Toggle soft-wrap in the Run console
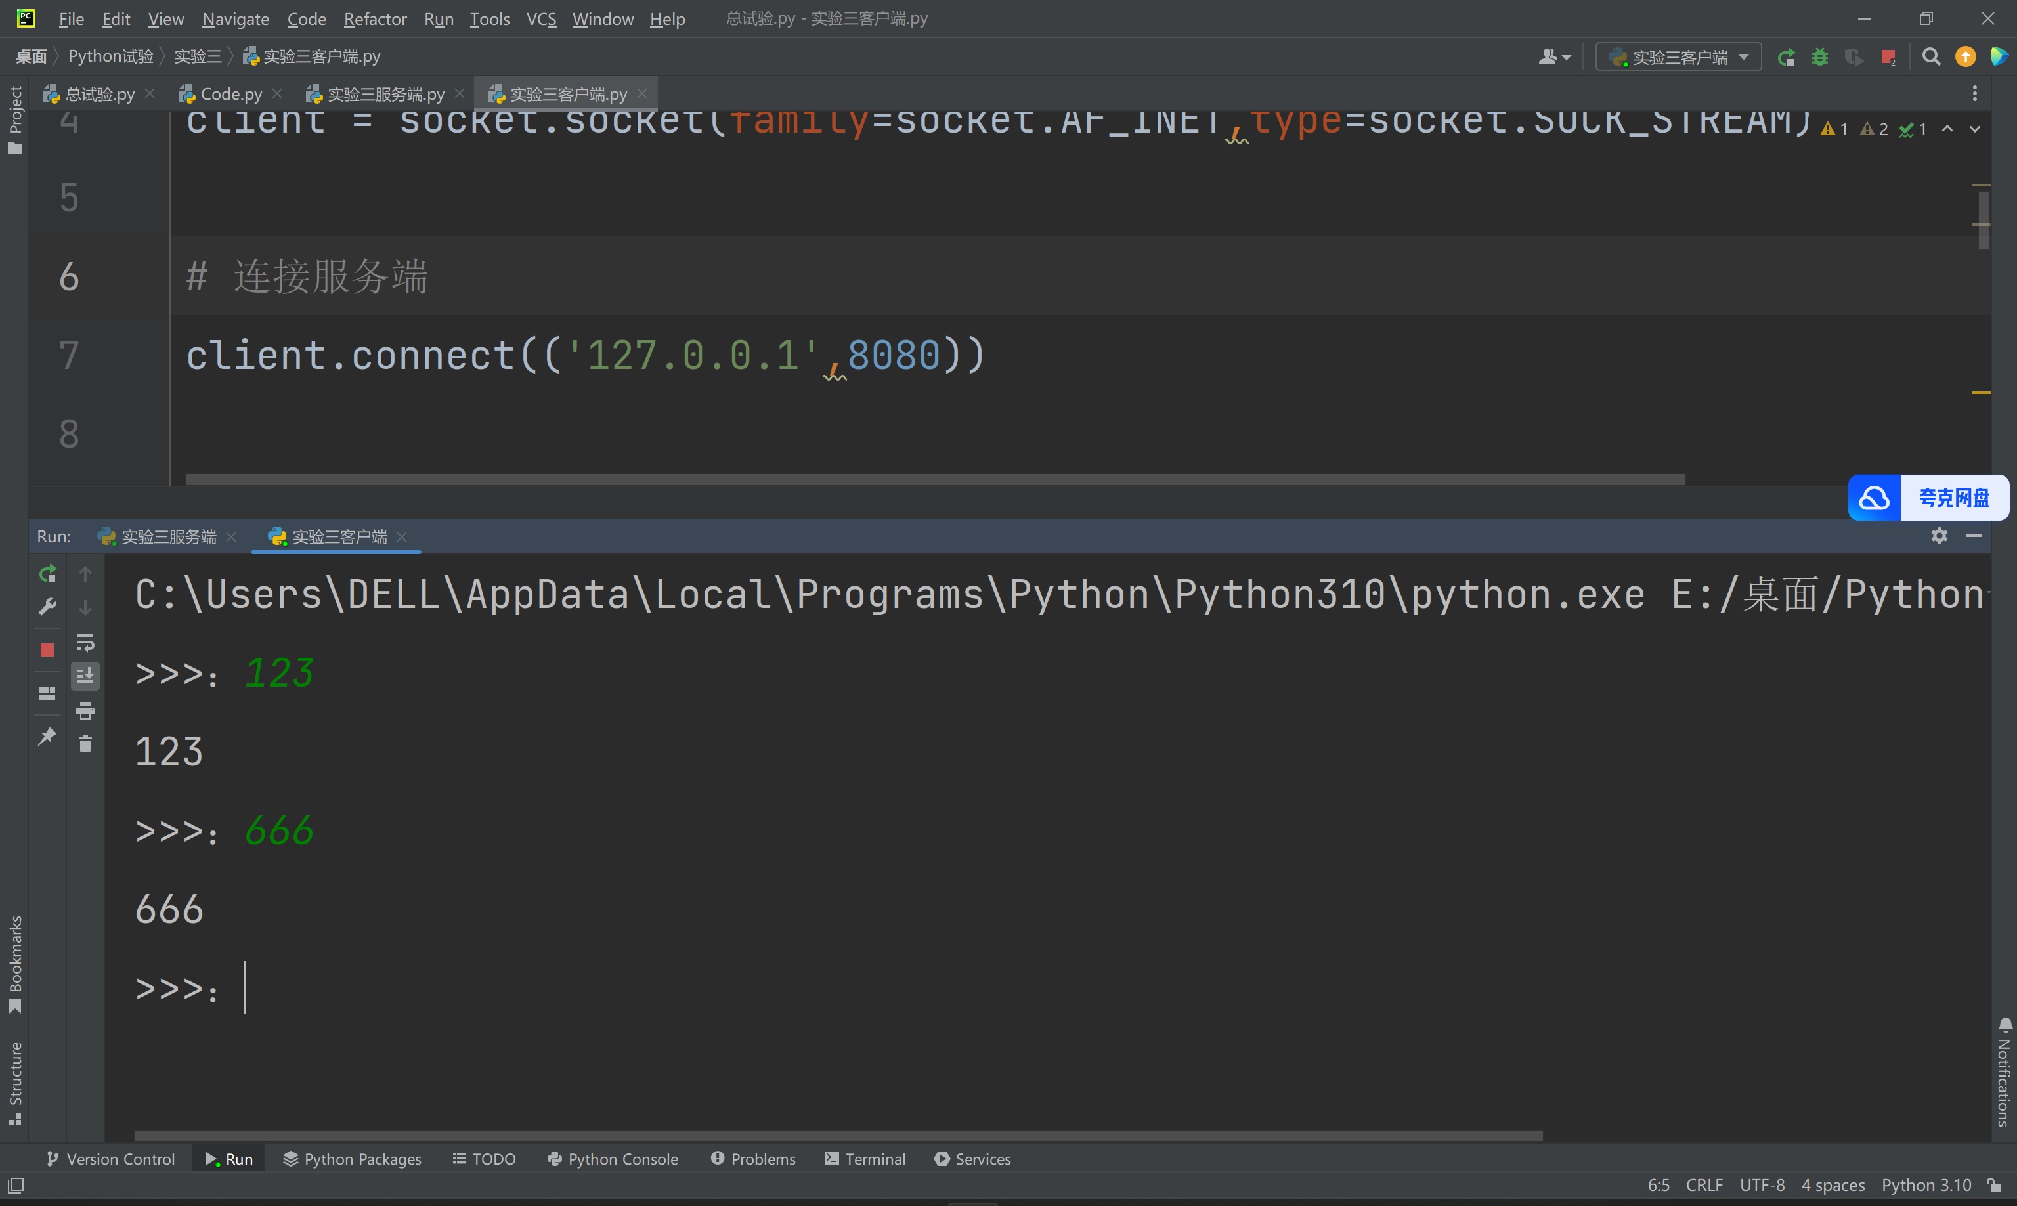Image resolution: width=2017 pixels, height=1206 pixels. click(x=85, y=643)
